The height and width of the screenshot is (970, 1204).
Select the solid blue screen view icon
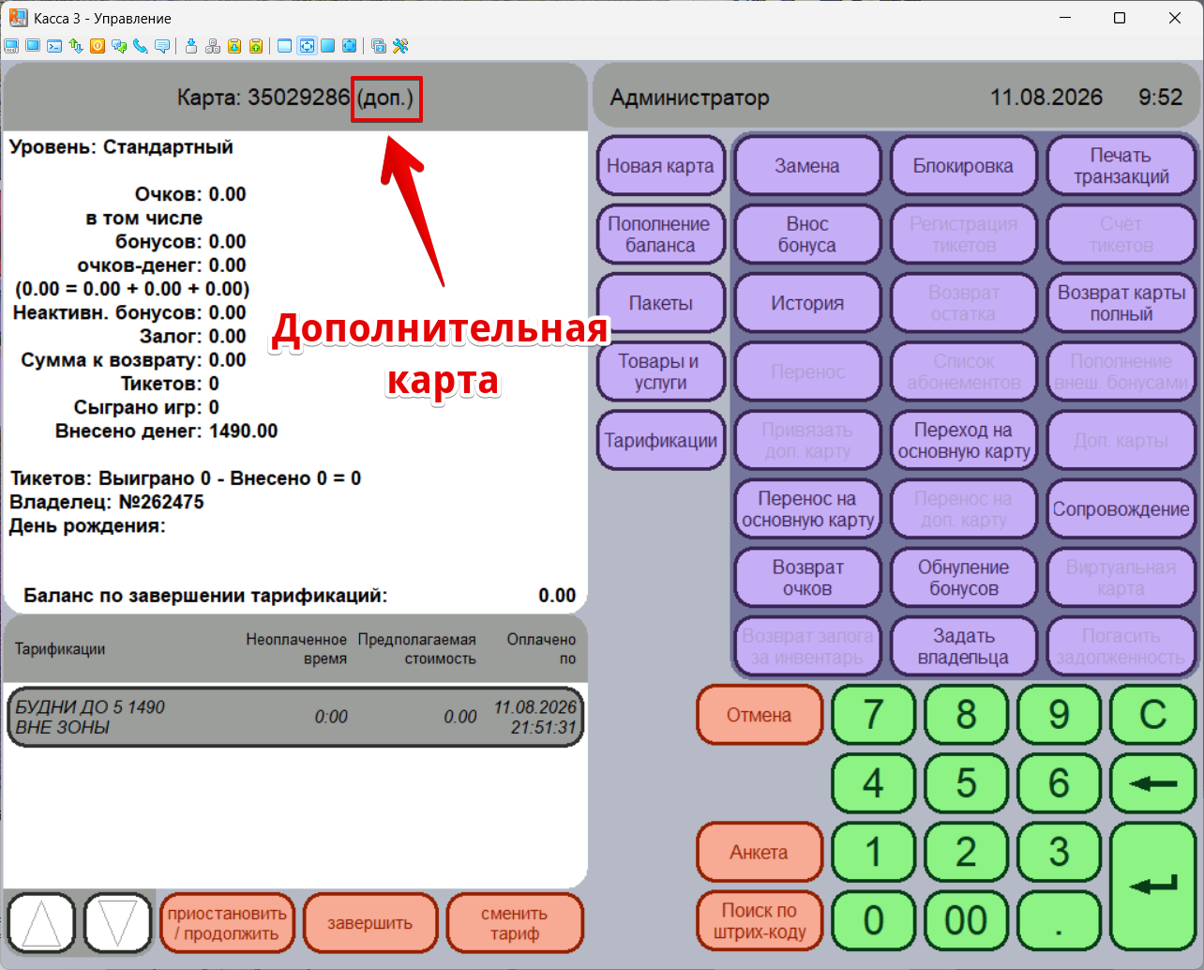[x=328, y=46]
